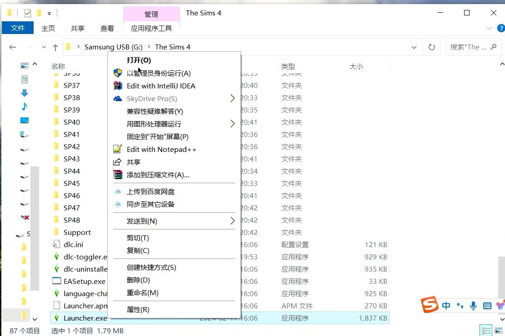The image size is (505, 336).
Task: Click the admin shield icon
Action: [118, 73]
